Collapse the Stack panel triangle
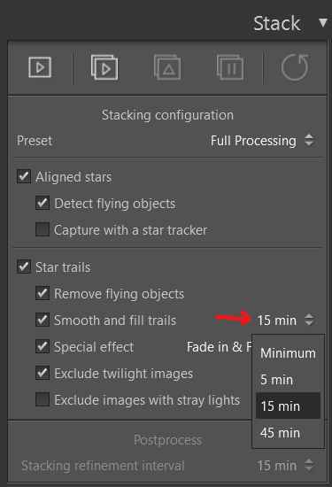The image size is (332, 487). point(323,23)
